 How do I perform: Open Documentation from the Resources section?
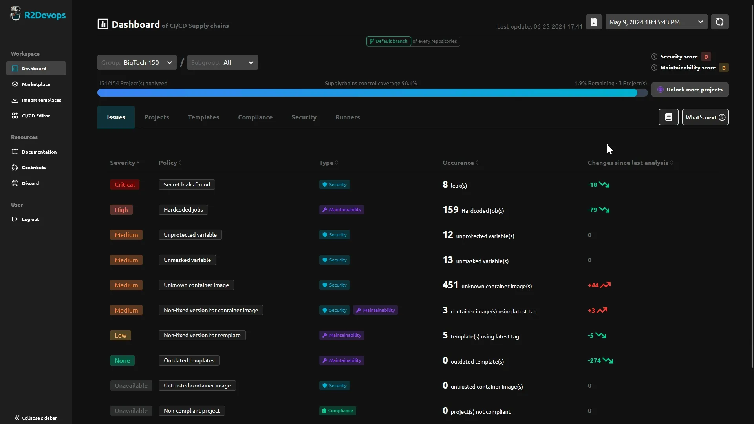39,152
